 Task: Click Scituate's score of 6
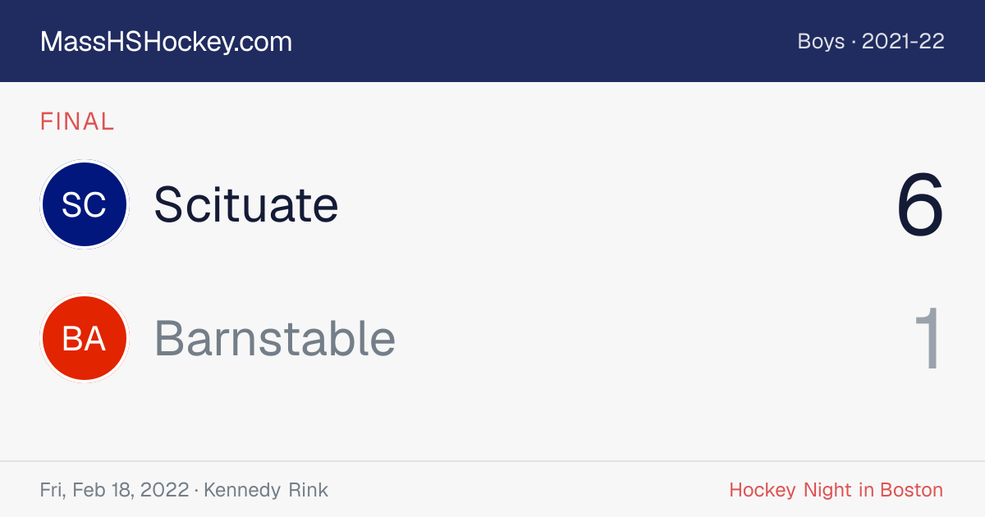click(x=920, y=204)
